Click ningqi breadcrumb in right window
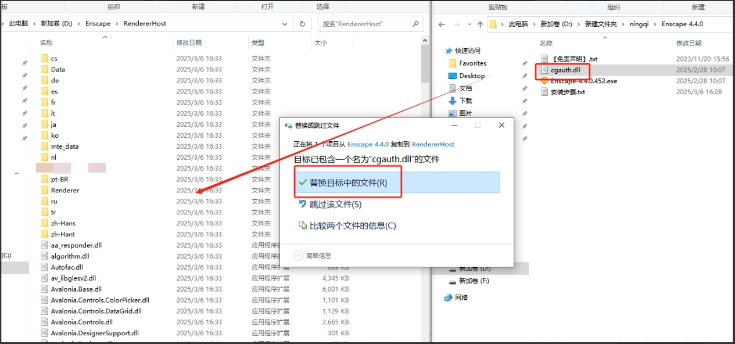This screenshot has width=735, height=344. coord(640,24)
